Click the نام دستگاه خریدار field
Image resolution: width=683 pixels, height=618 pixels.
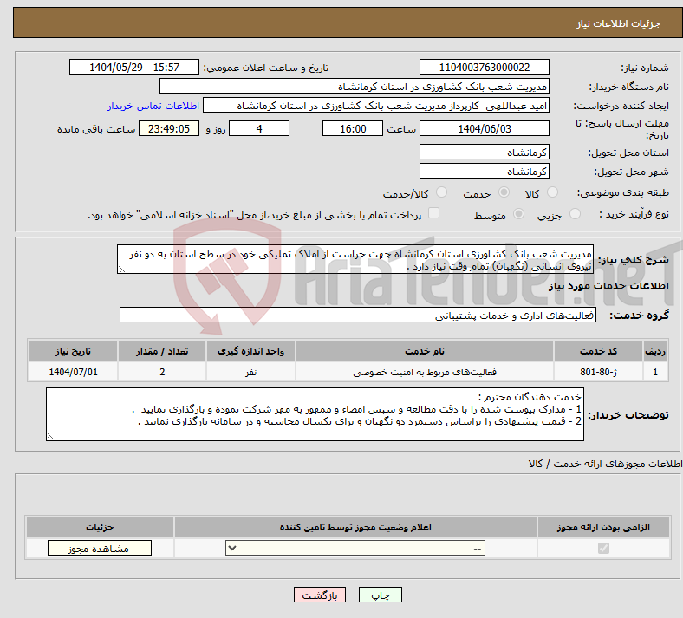355,86
